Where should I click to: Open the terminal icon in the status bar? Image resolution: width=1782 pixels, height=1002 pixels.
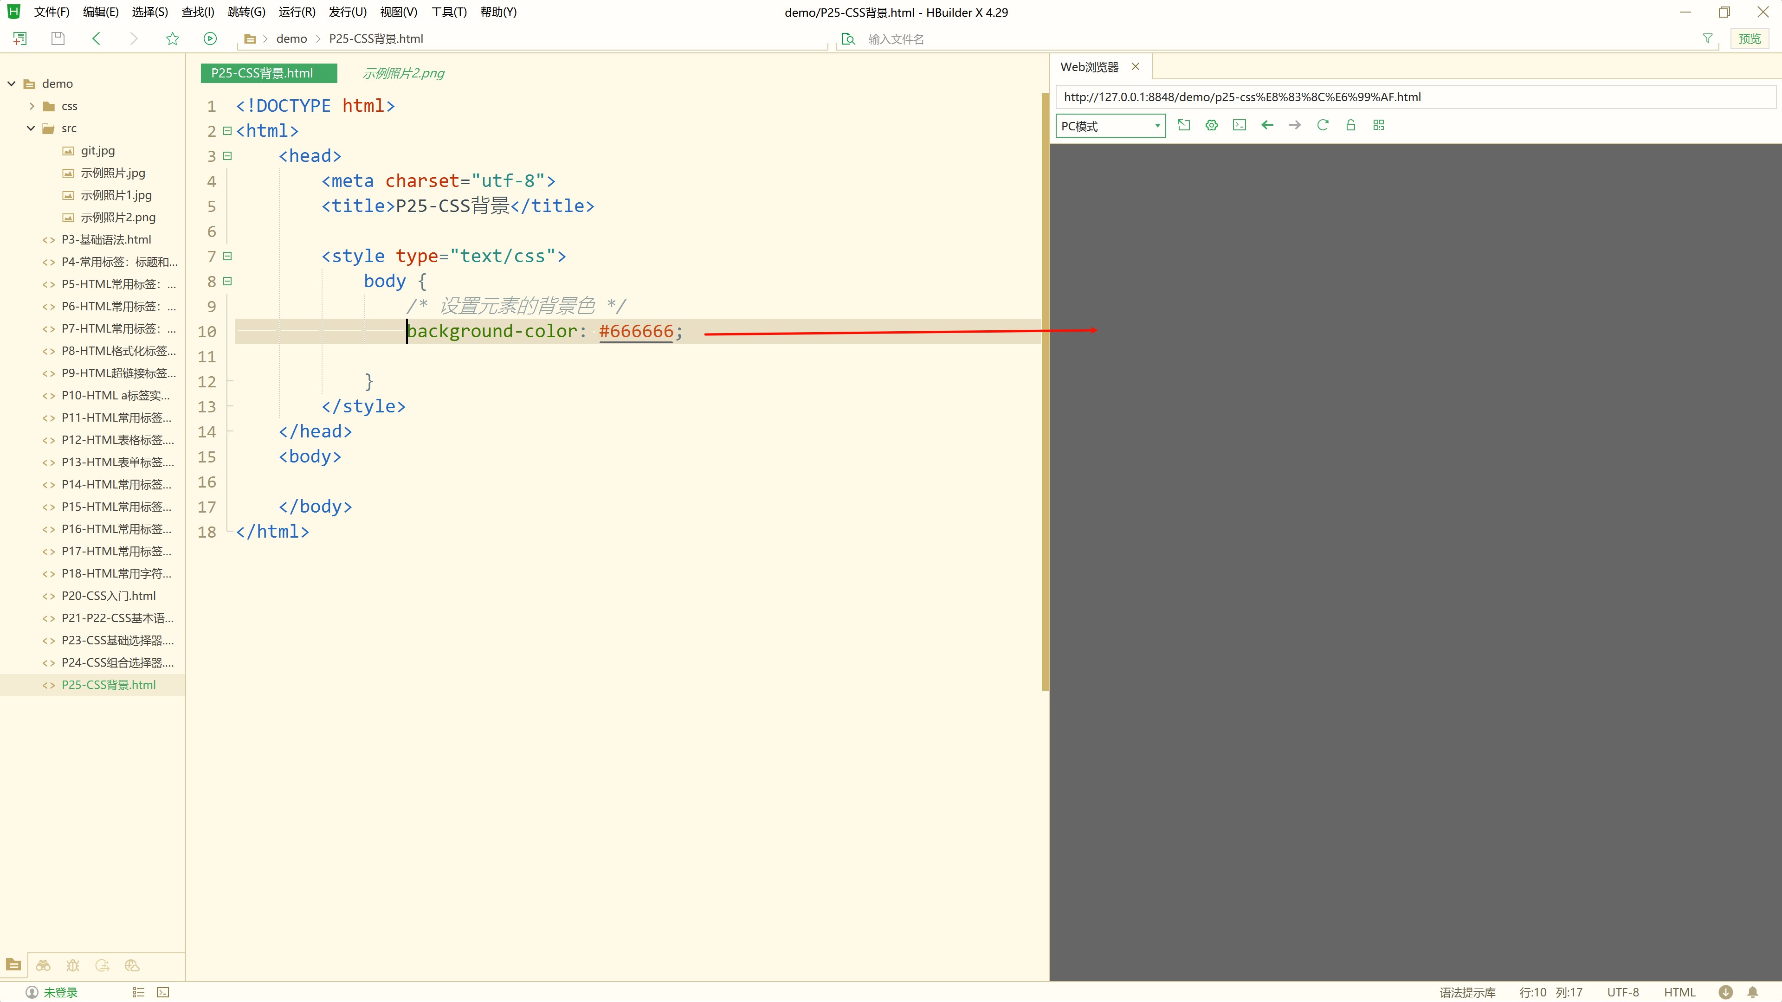tap(162, 992)
